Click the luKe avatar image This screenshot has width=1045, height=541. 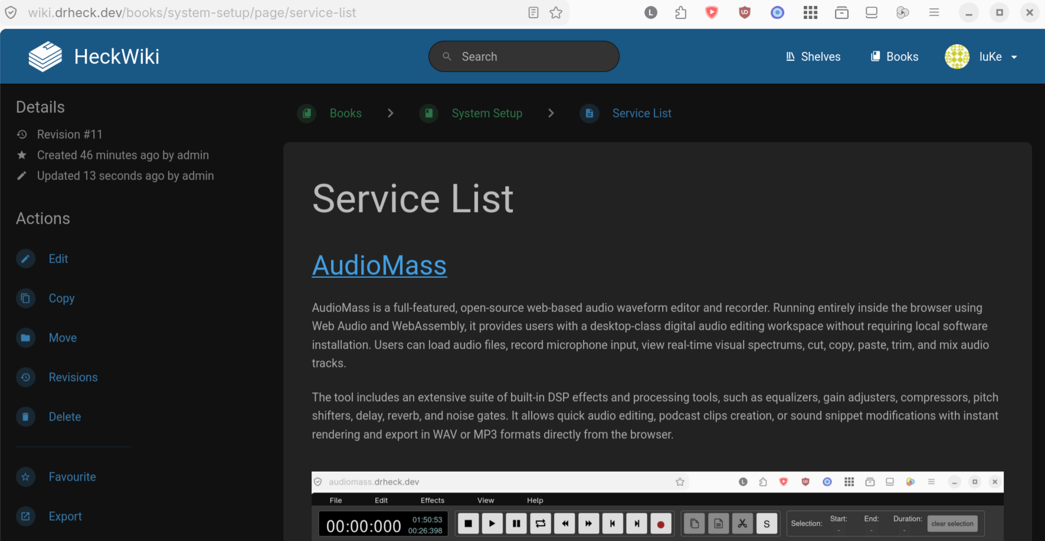(x=957, y=57)
